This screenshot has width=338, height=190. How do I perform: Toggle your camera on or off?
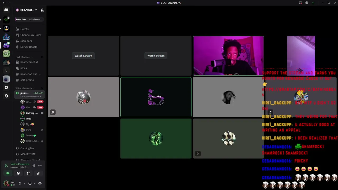coord(8,173)
